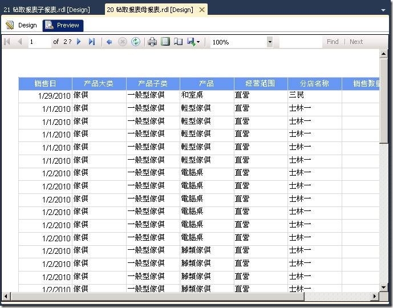Go to previous page of report
The image size is (393, 308).
pyautogui.click(x=20, y=42)
